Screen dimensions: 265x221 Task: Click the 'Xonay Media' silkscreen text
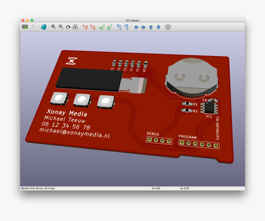67,113
